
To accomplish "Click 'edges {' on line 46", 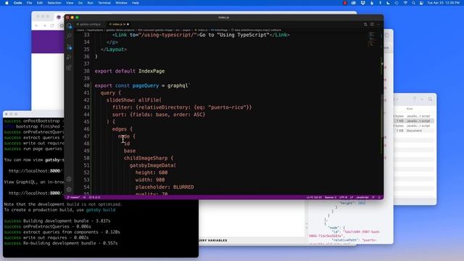I will [x=123, y=129].
